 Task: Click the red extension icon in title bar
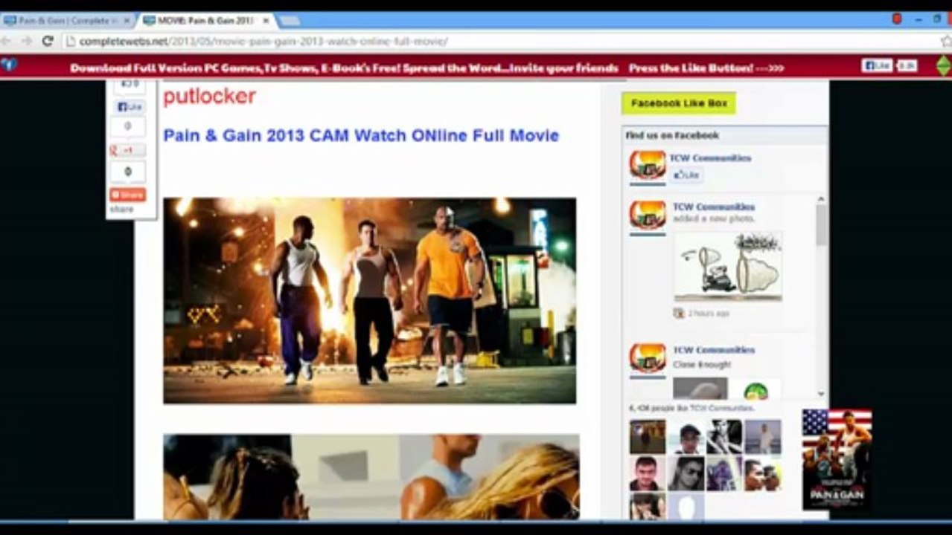click(898, 19)
